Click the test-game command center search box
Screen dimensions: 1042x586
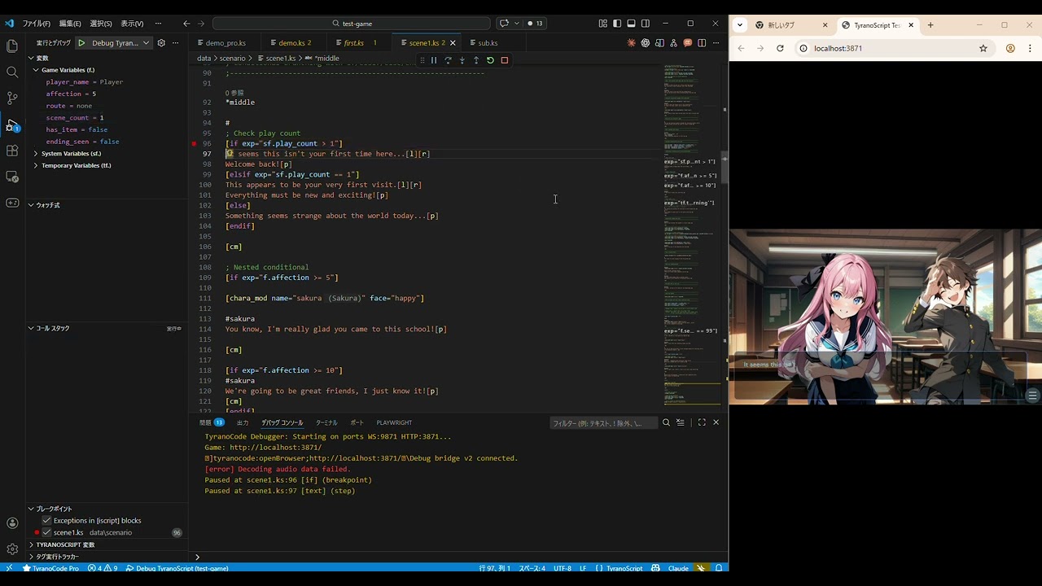(352, 24)
